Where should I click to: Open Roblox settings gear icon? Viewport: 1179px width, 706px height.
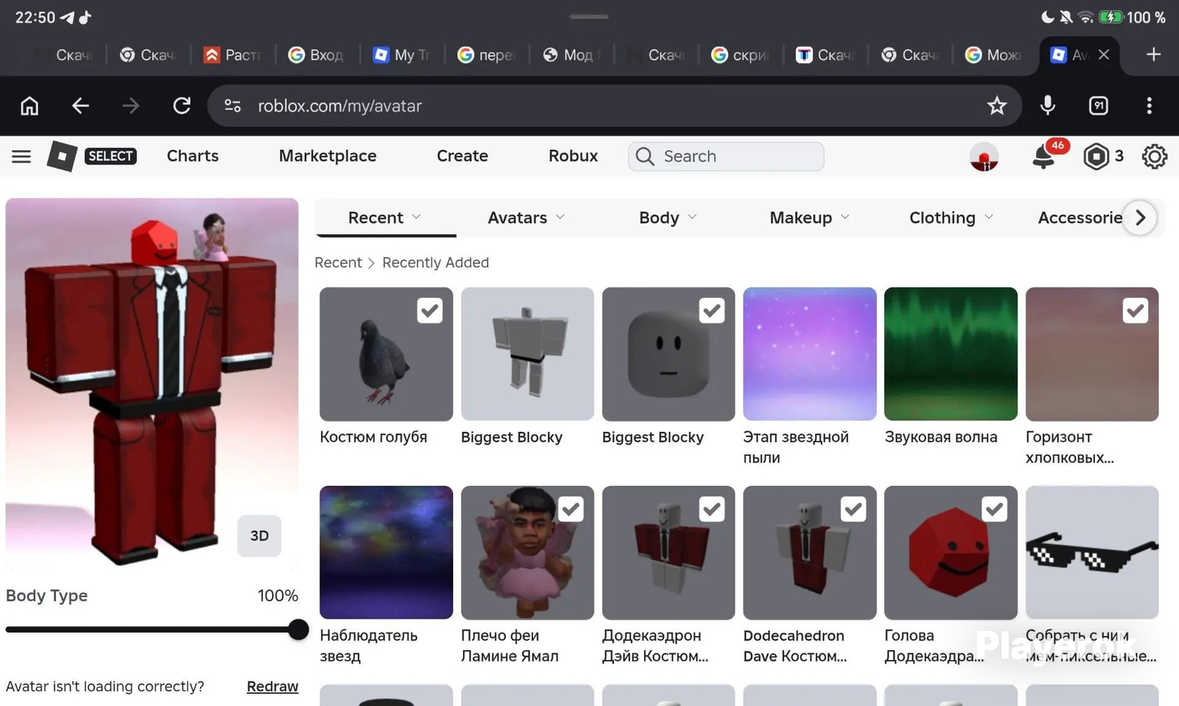[1154, 156]
